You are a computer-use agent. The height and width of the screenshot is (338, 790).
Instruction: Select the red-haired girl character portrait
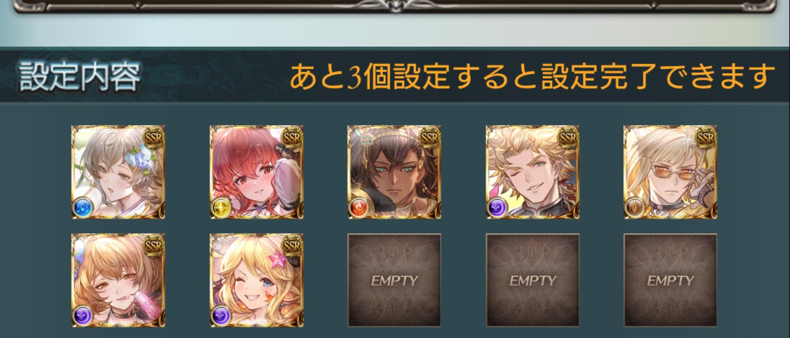pyautogui.click(x=257, y=172)
